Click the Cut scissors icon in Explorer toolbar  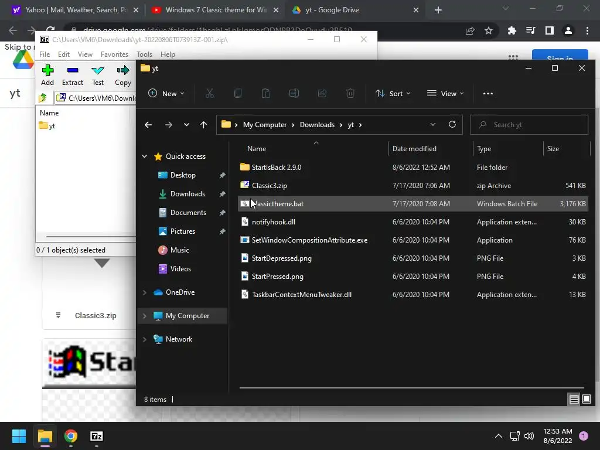pos(210,93)
